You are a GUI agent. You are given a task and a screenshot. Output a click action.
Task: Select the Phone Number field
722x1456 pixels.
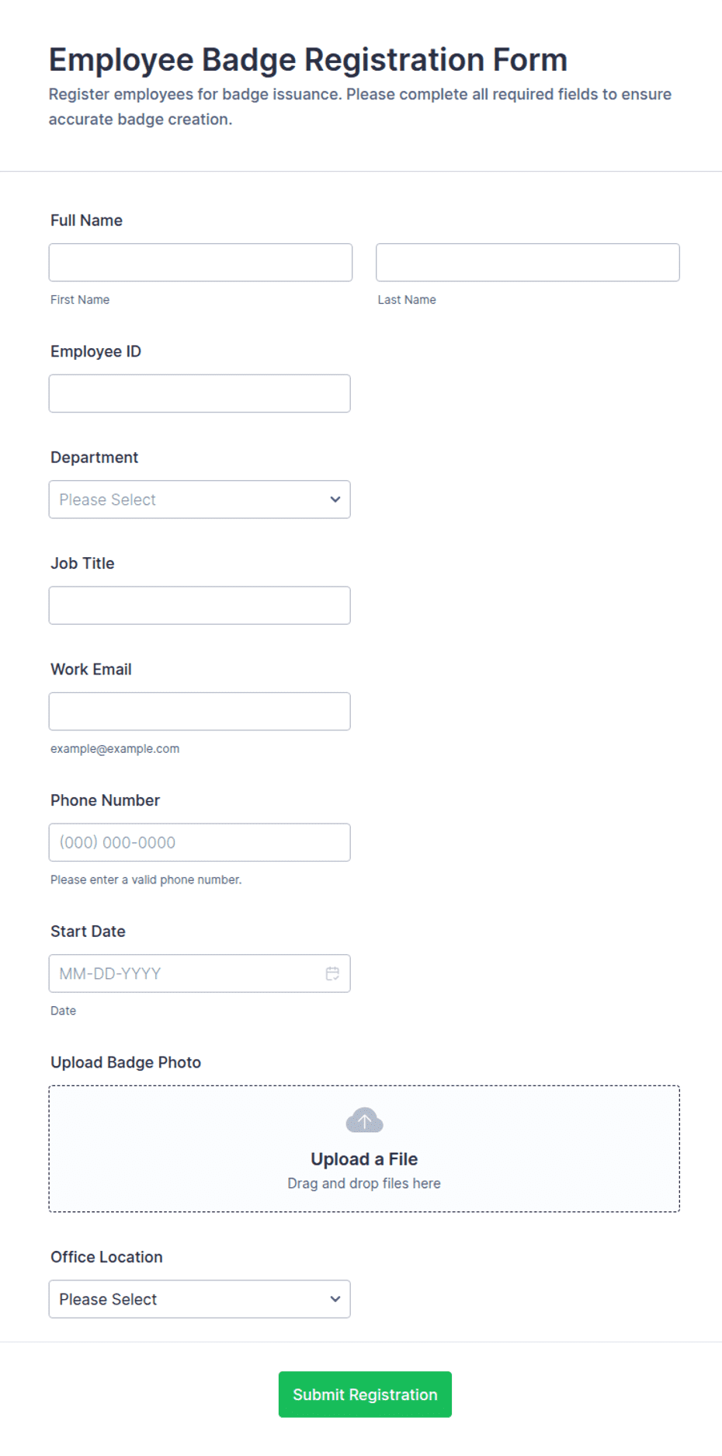click(200, 842)
